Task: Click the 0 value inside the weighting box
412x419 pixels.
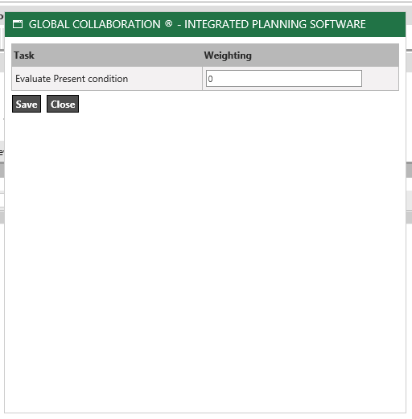Action: coord(210,79)
